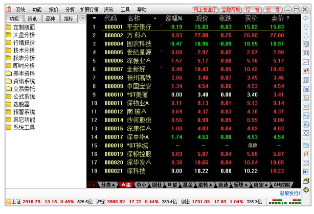This screenshot has height=214, width=314.
Task: Switch to the 指标 side panel tab
Action: [x=69, y=19]
